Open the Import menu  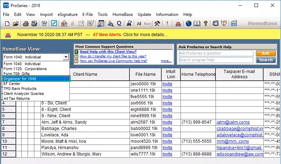[46, 15]
